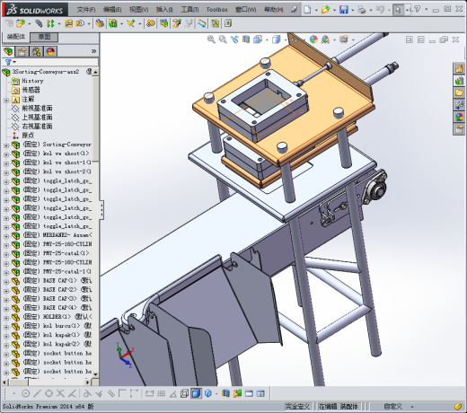This screenshot has height=413, width=467.
Task: Toggle midpoint snap line icon
Action: [x=37, y=393]
